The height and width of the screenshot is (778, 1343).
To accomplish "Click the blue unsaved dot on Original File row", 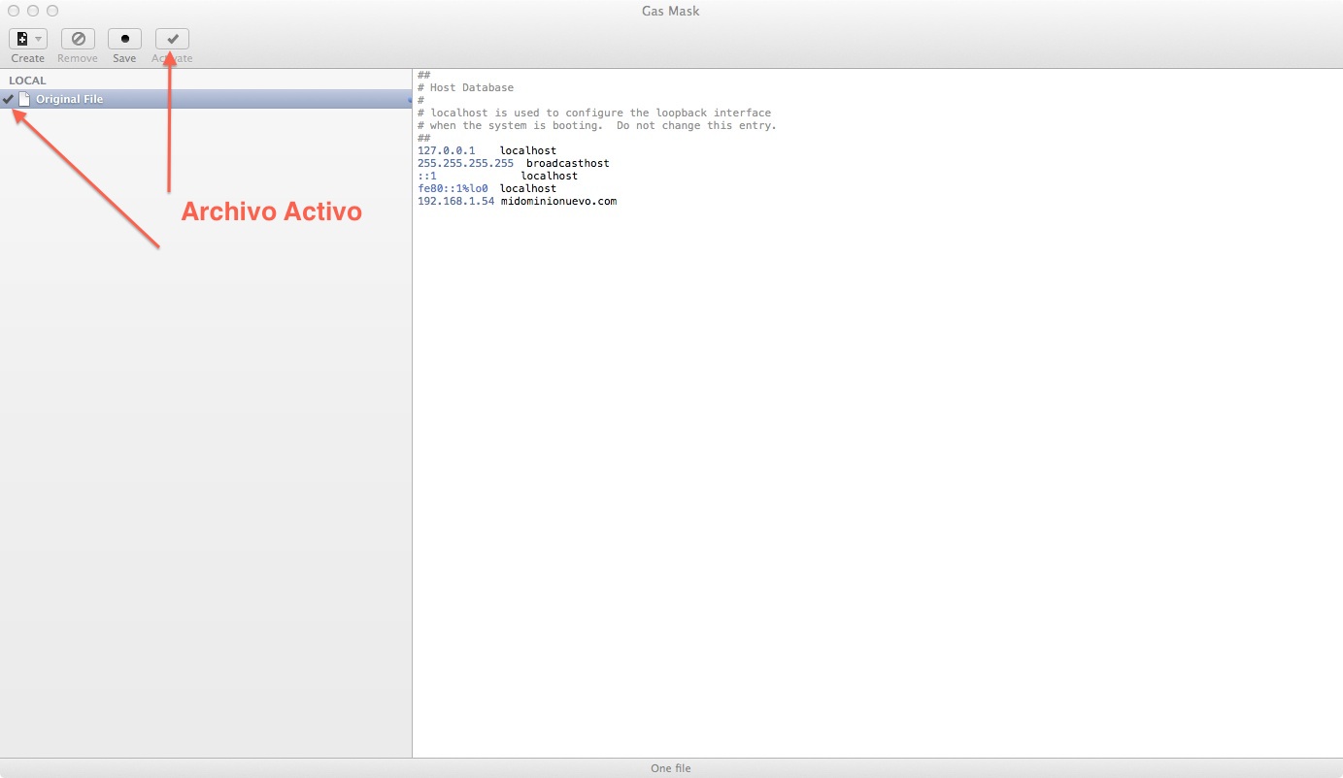I will pos(409,100).
